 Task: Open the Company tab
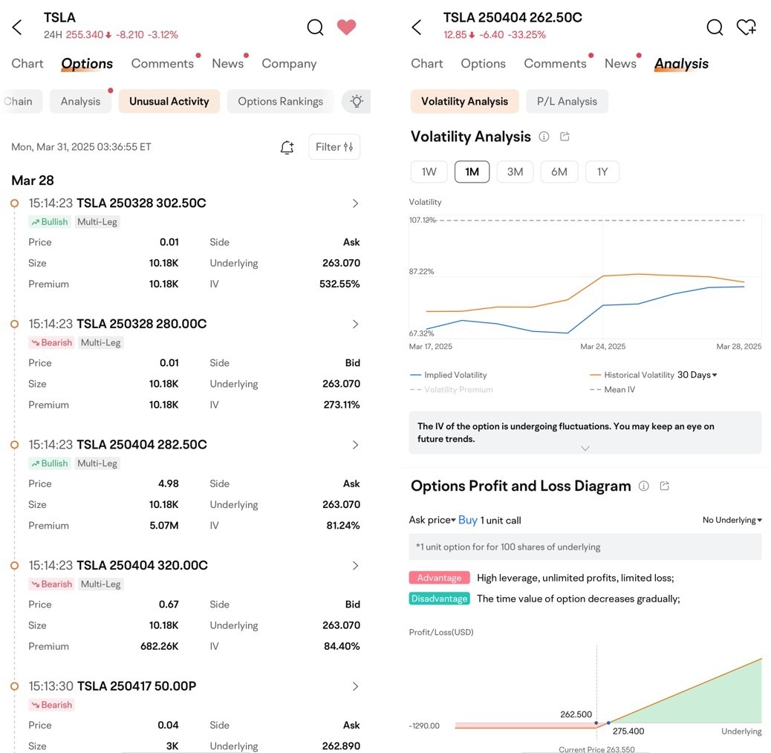[x=289, y=64]
